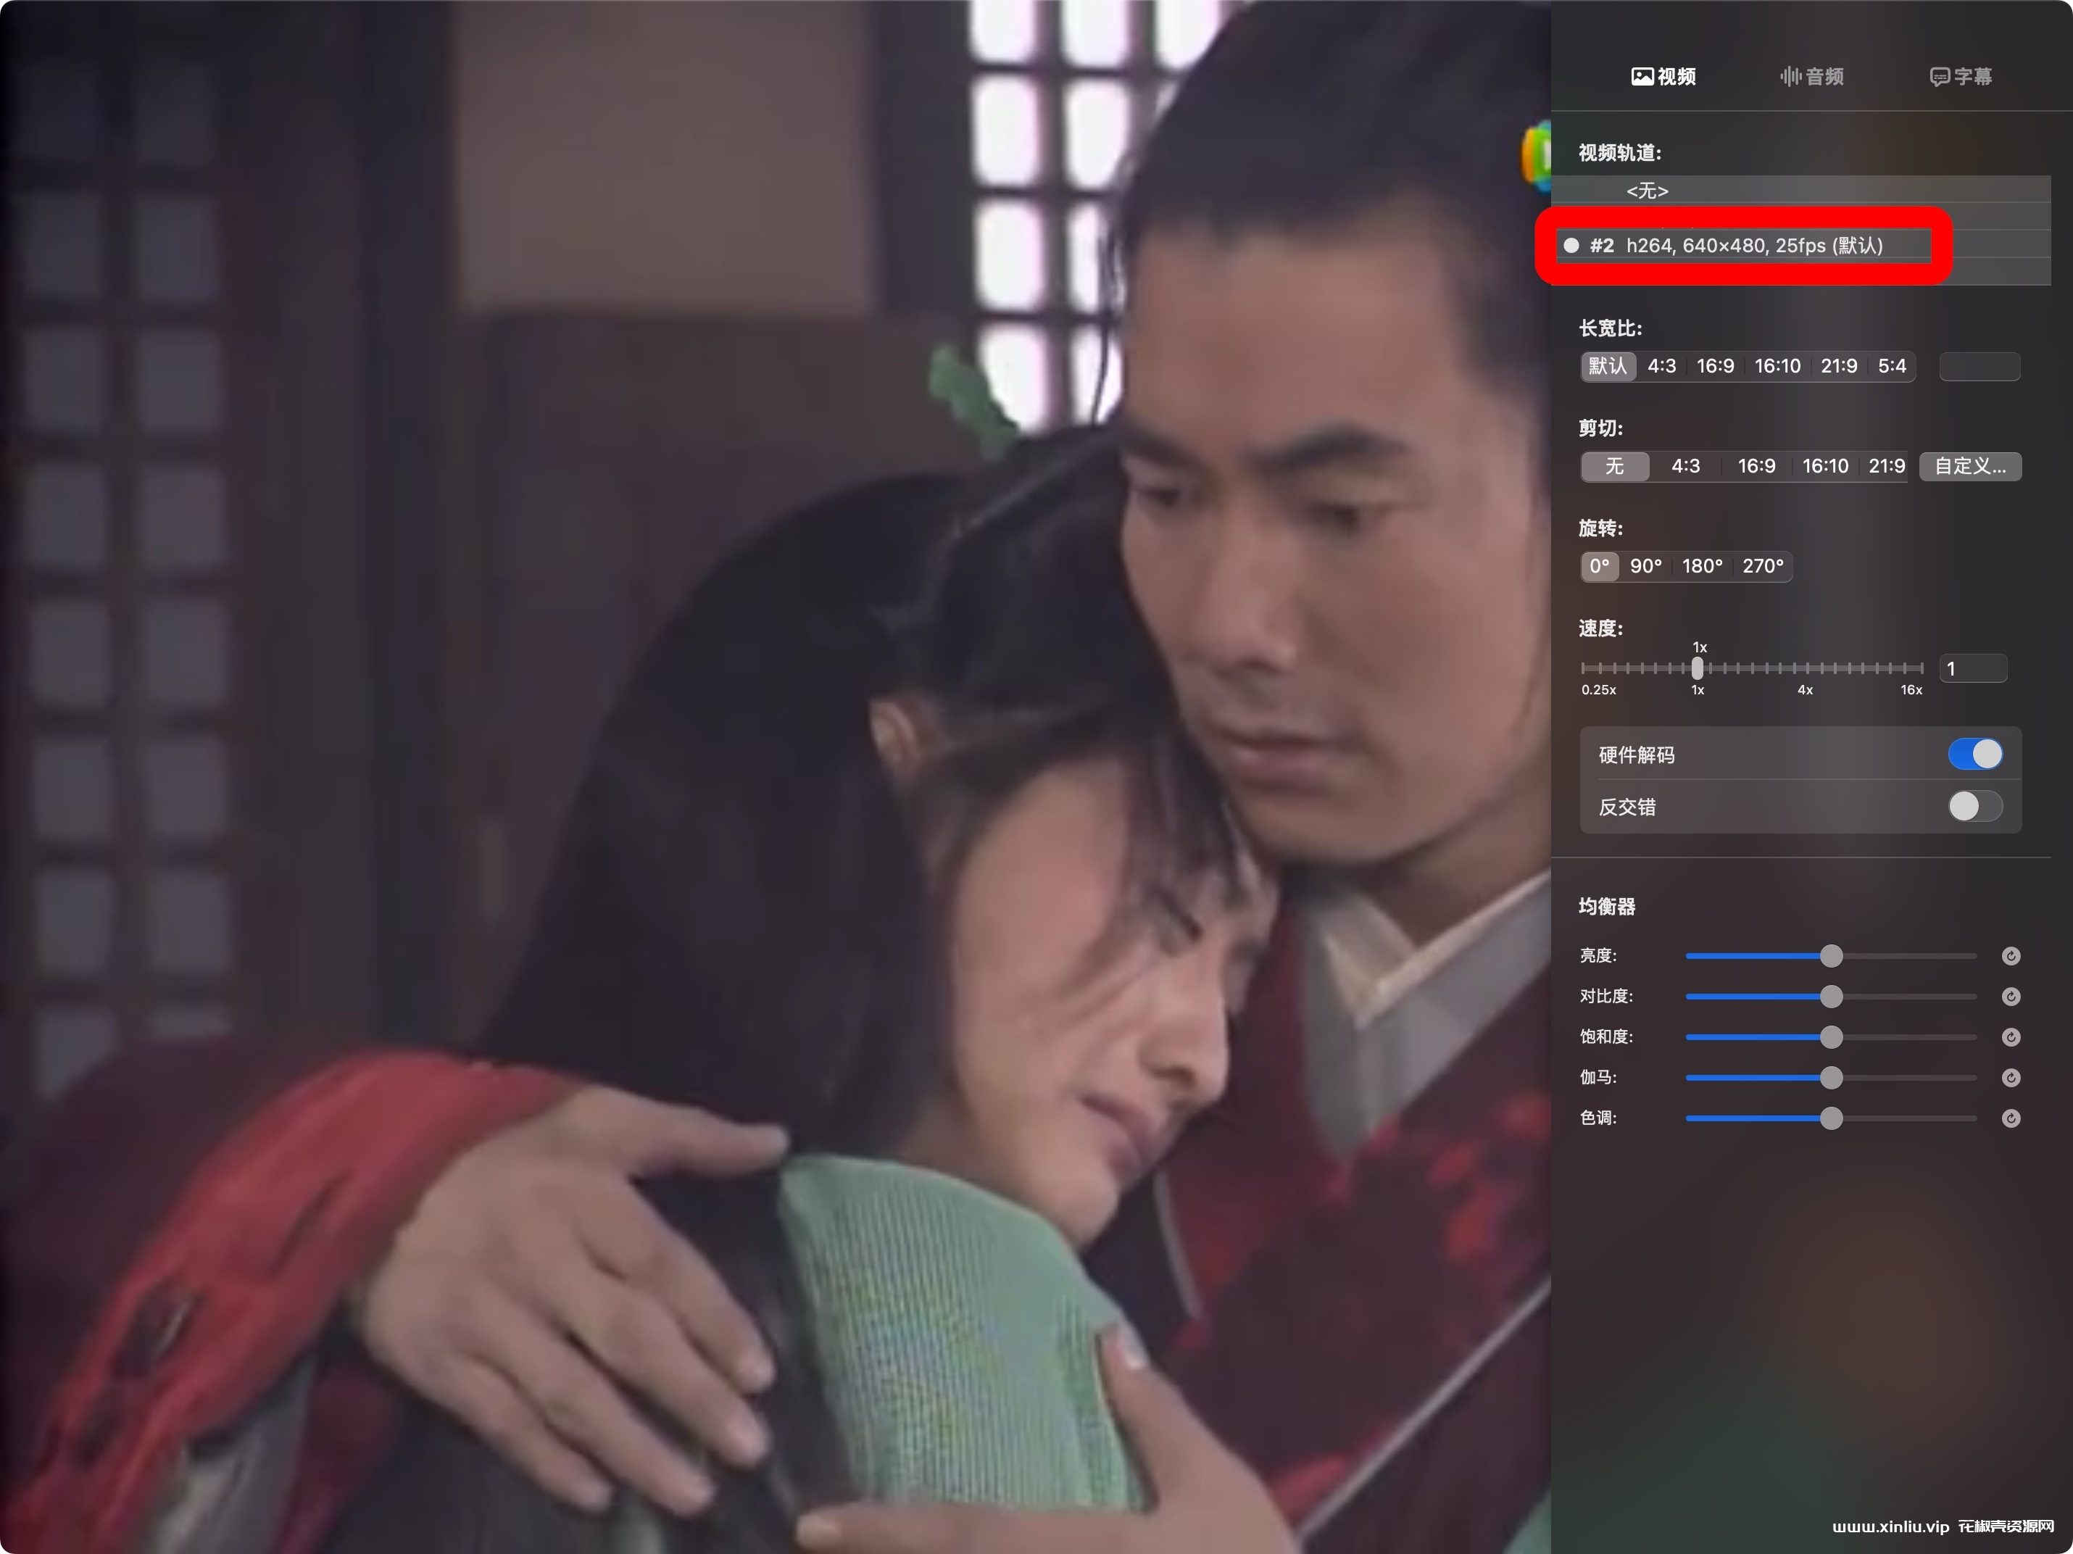Adjust the 亮度 brightness slider
Screen dimensions: 2073x1554
[x=1831, y=956]
